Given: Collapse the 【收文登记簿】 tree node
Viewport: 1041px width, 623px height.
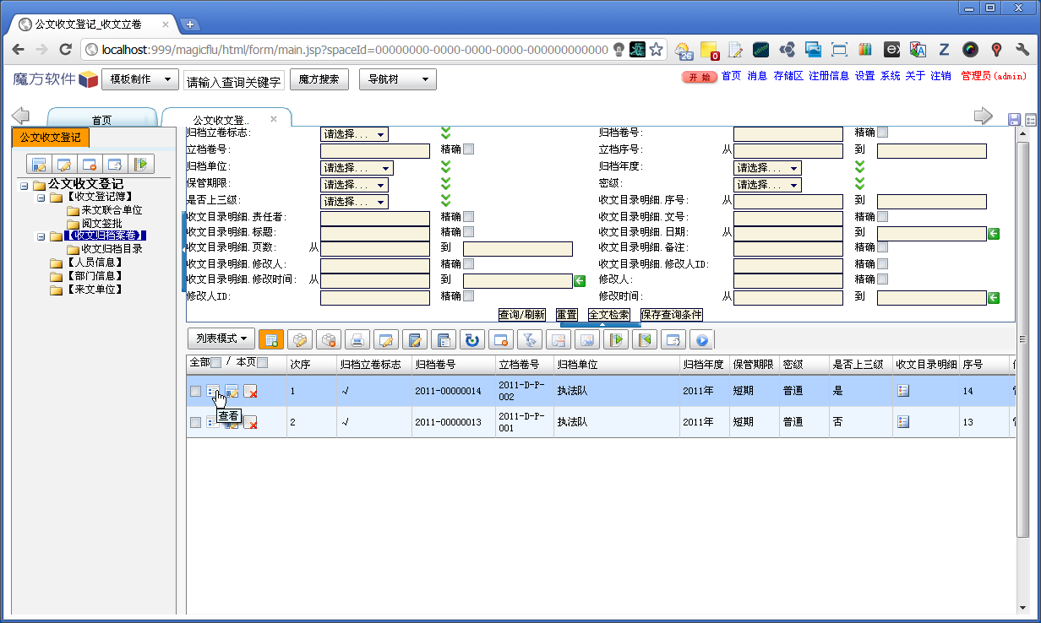Looking at the screenshot, I should tap(40, 198).
